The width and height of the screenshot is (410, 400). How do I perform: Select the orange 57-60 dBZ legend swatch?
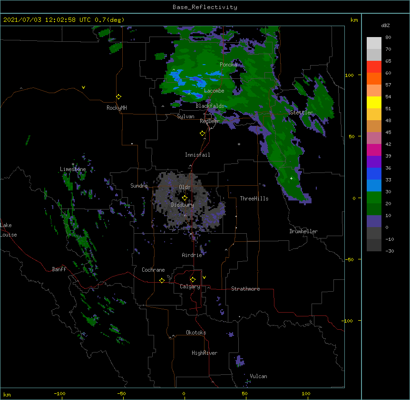(x=374, y=79)
